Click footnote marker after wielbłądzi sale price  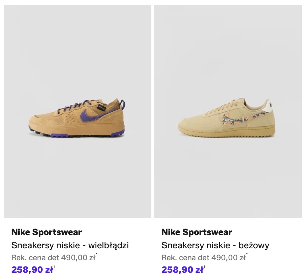pos(54,267)
